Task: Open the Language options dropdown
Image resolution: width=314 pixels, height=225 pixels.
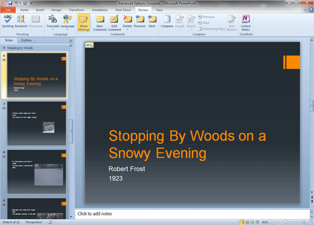Action: point(68,22)
